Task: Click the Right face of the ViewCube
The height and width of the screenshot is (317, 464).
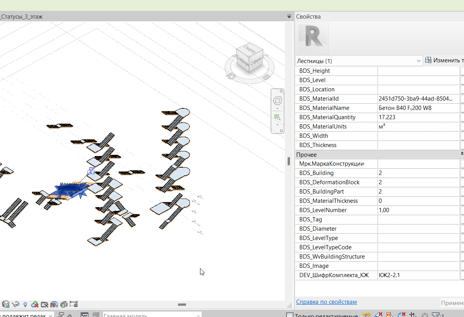Action: click(x=256, y=61)
